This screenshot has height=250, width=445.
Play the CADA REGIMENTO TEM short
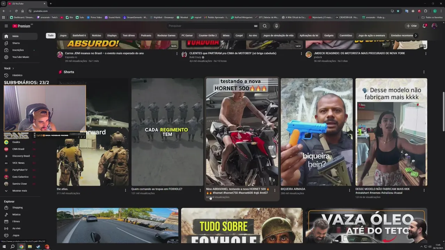click(167, 132)
